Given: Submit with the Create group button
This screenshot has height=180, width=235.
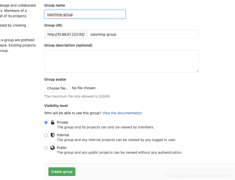Looking at the screenshot, I should [62, 172].
